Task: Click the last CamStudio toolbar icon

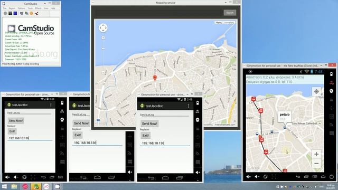Action: [36, 13]
